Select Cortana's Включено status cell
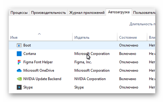The image size is (164, 102). pos(128,54)
